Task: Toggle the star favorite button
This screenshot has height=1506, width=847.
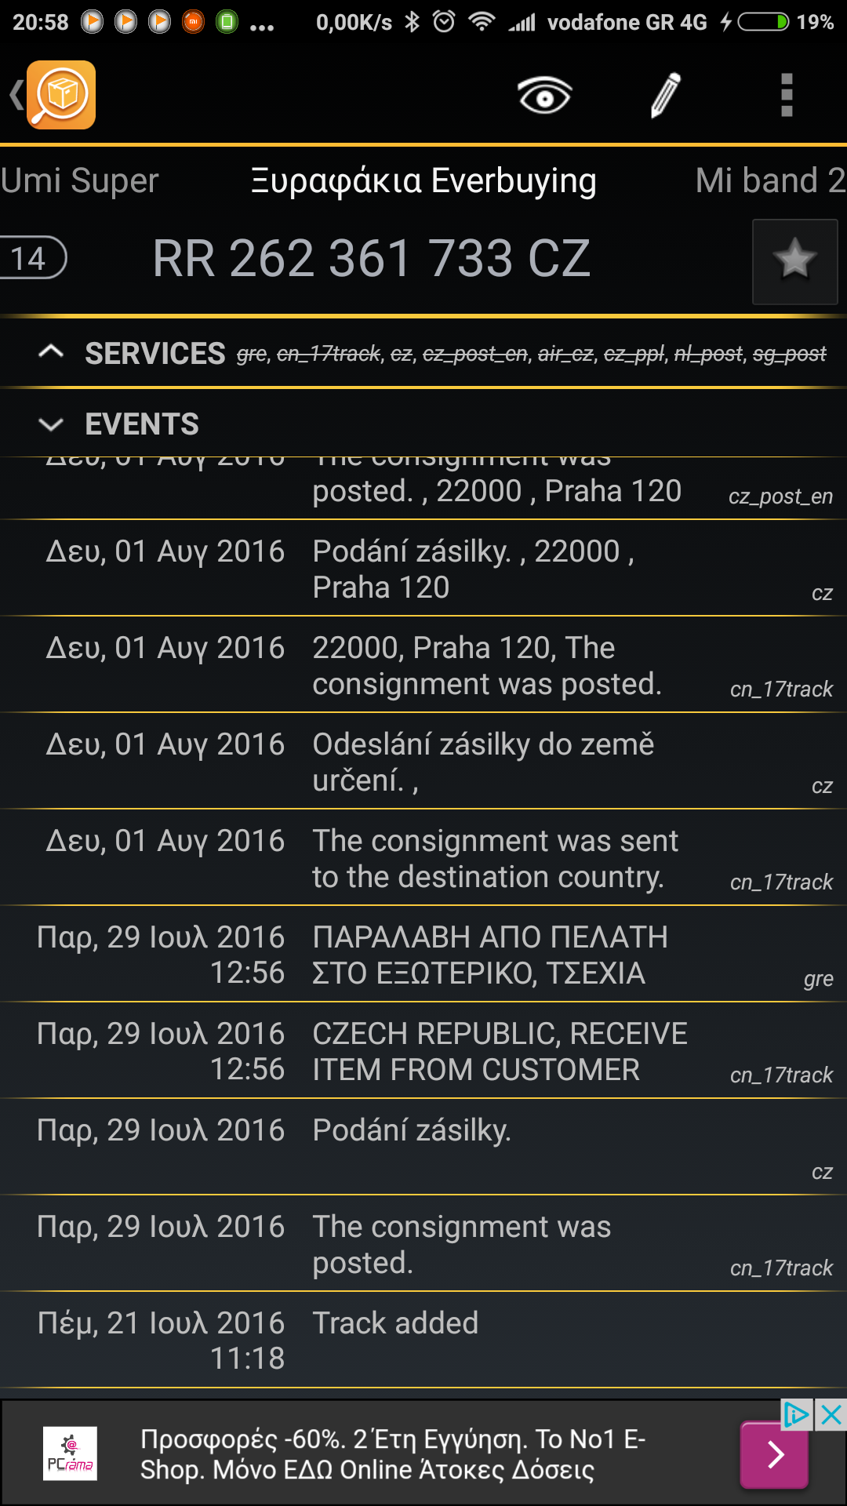Action: click(794, 261)
